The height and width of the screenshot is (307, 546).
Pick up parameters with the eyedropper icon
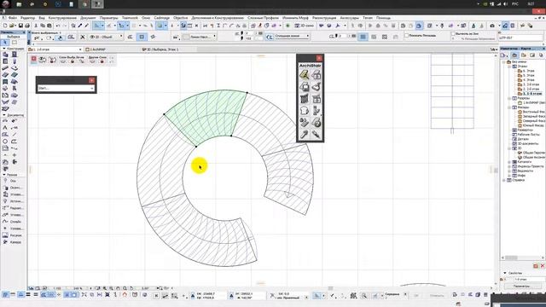click(80, 26)
